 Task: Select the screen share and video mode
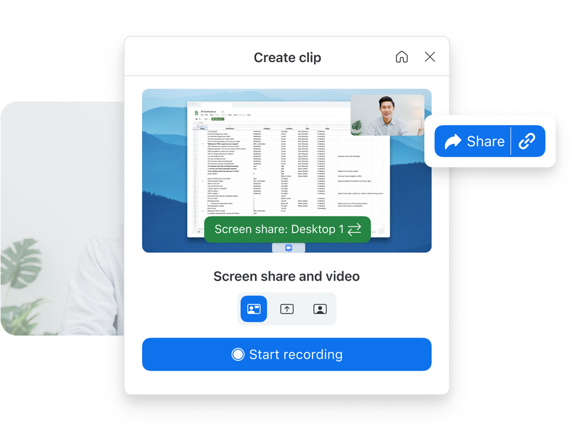click(253, 309)
